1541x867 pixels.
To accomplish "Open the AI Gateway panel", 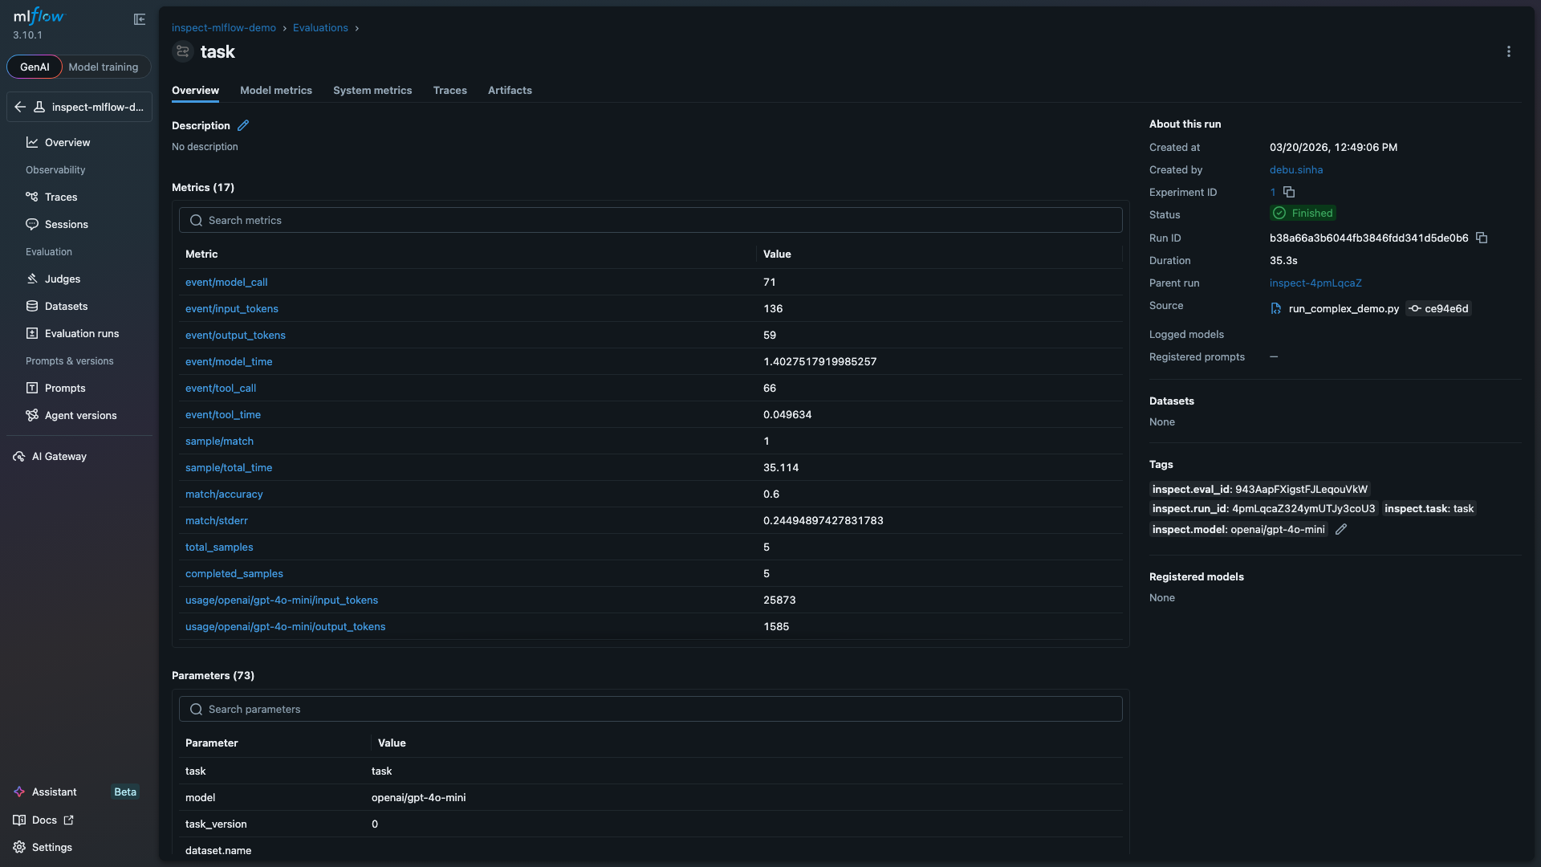I will [x=57, y=456].
